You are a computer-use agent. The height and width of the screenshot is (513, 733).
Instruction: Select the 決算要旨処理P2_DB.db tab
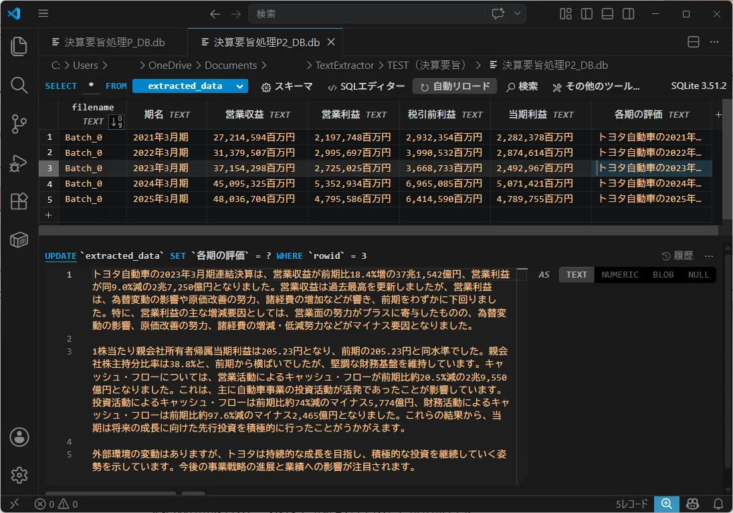tap(265, 43)
